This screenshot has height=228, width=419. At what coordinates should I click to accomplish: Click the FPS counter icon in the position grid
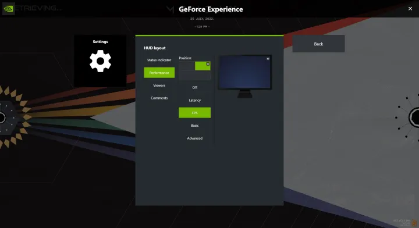click(208, 64)
